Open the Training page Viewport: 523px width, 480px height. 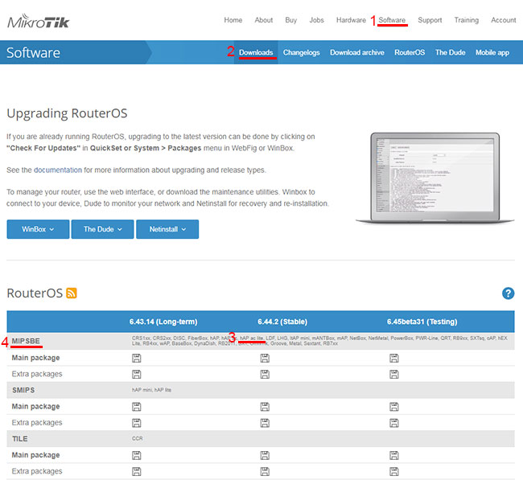pyautogui.click(x=467, y=20)
